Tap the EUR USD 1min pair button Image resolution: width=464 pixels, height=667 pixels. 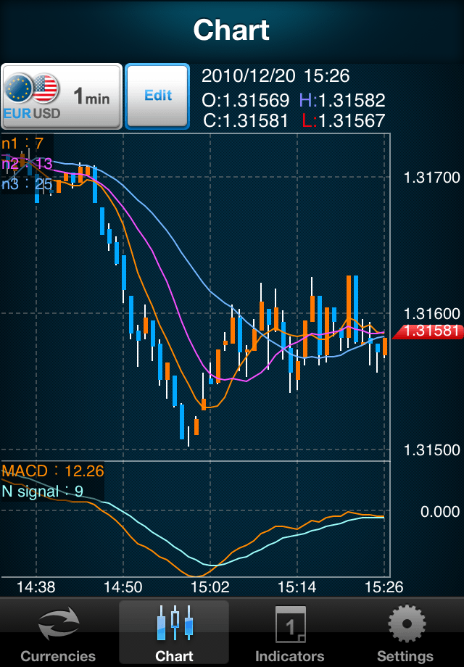coord(62,96)
